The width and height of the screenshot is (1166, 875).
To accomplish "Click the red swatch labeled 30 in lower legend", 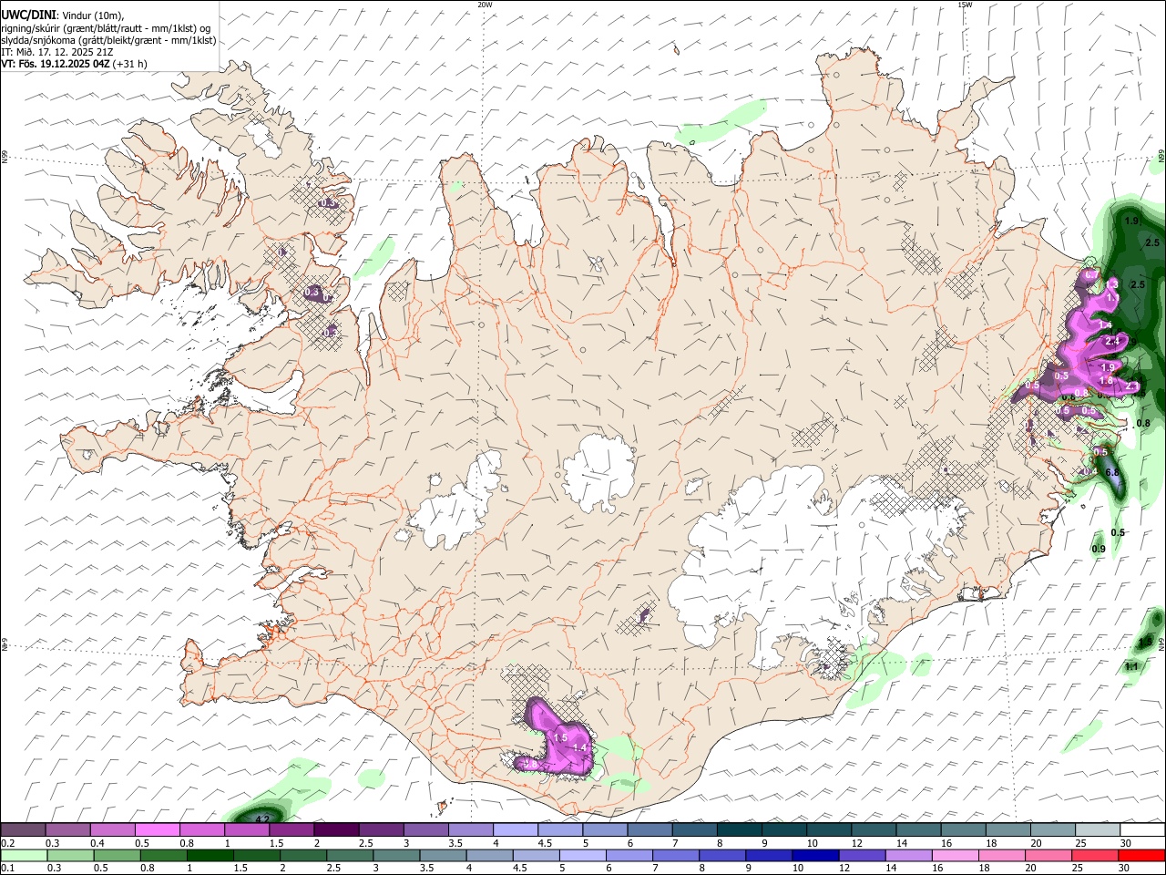I will click(x=1140, y=855).
